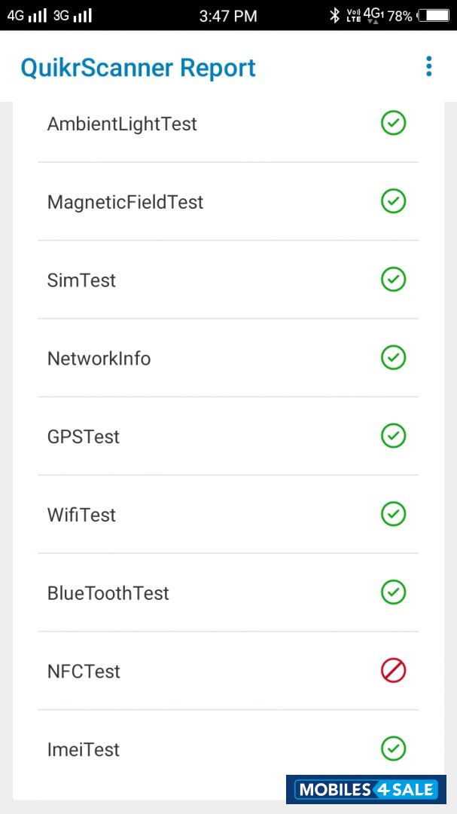
Task: Click the SimTest green checkmark icon
Action: [393, 280]
